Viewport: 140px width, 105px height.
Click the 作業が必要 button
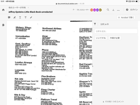point(115,38)
